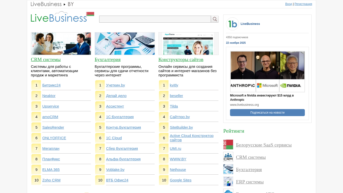Focus the site search field
This screenshot has width=343, height=193.
155,19
